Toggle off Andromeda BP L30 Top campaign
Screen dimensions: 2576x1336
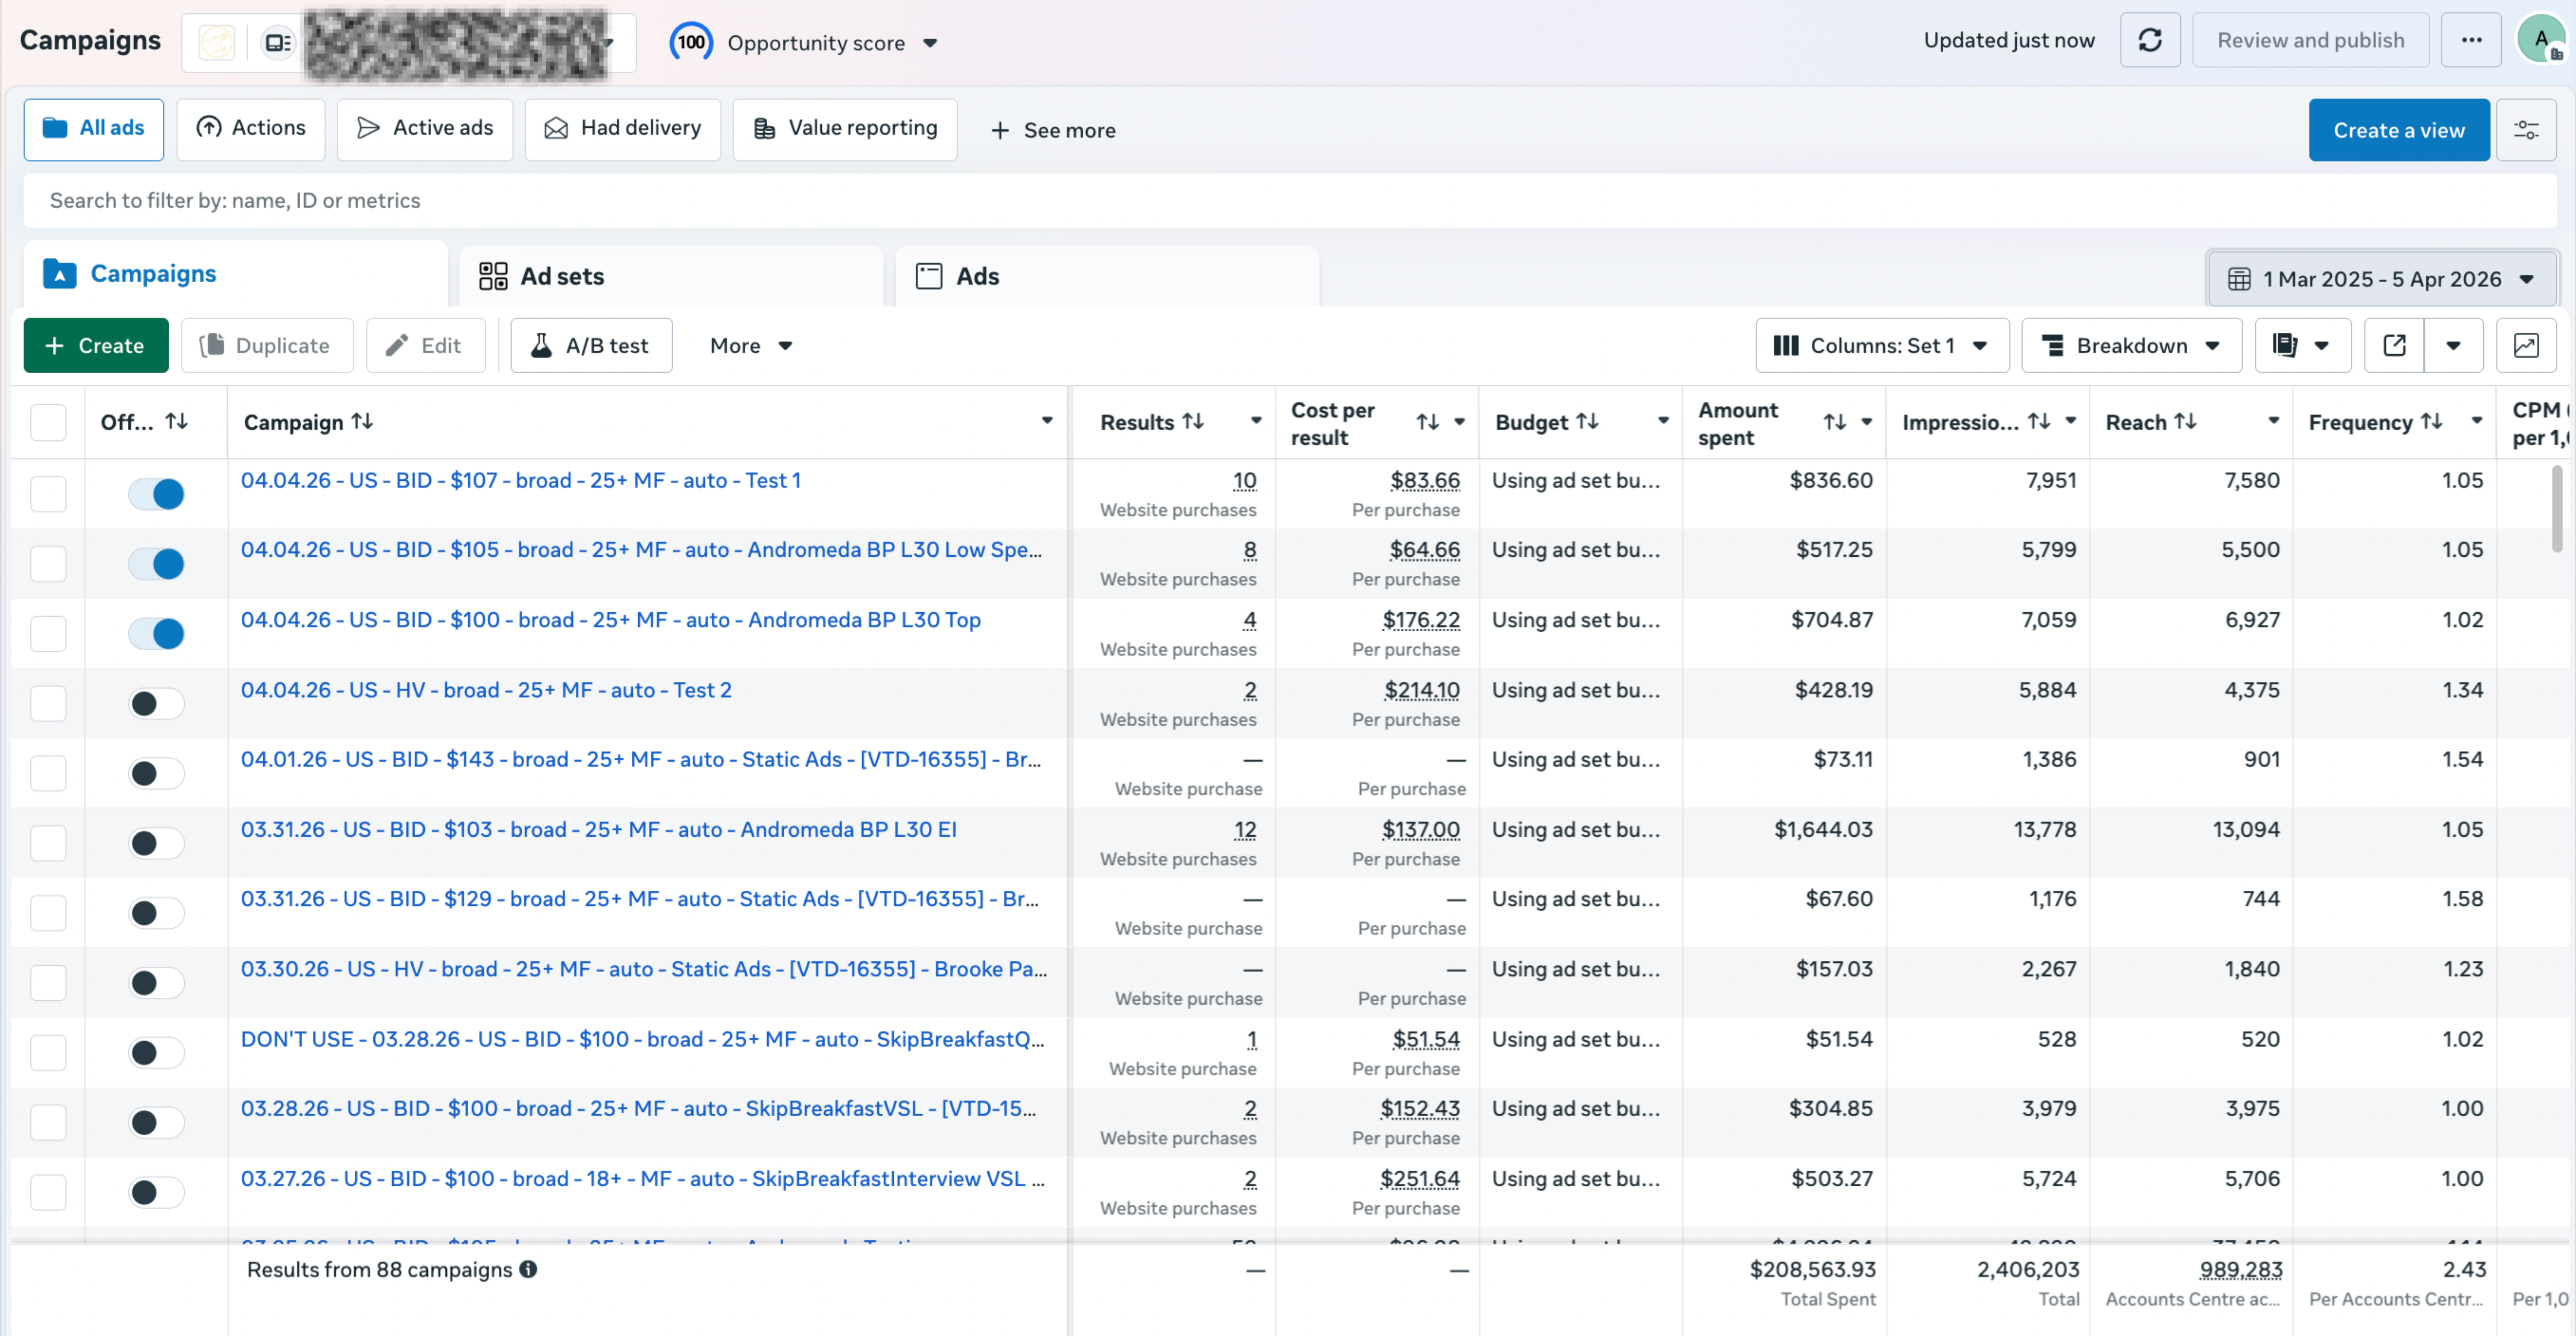pos(156,634)
